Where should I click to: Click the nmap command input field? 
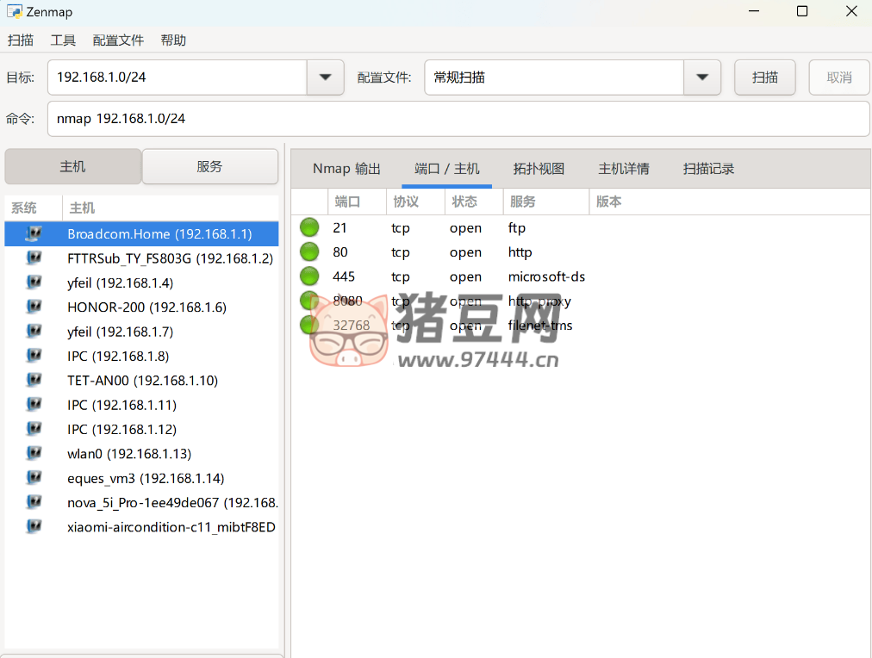(x=457, y=119)
